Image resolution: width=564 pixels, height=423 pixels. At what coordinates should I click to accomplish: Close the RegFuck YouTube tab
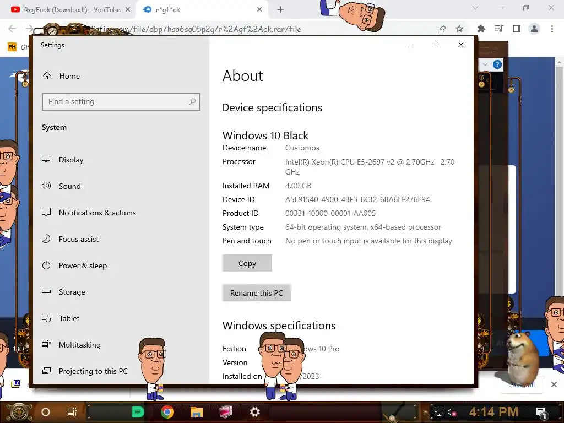click(128, 10)
